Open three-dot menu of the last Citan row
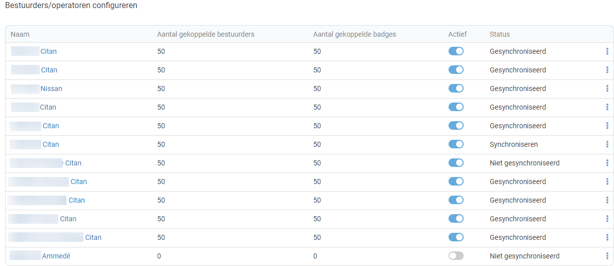 [607, 237]
